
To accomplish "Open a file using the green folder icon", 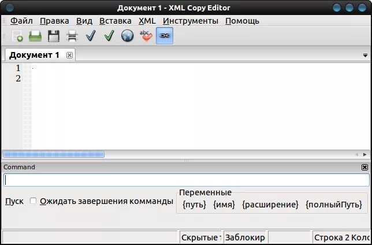I will 35,36.
